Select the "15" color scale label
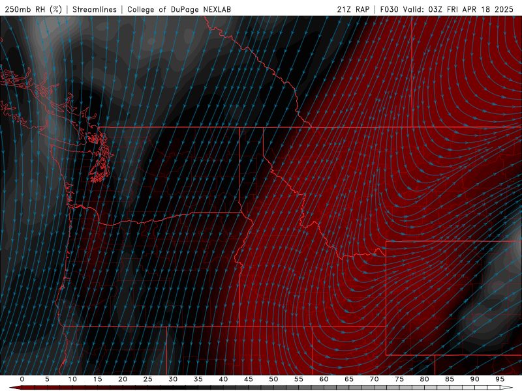Viewport: 522px width, 391px height. [x=97, y=379]
